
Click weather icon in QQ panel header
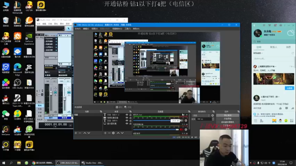tap(290, 33)
